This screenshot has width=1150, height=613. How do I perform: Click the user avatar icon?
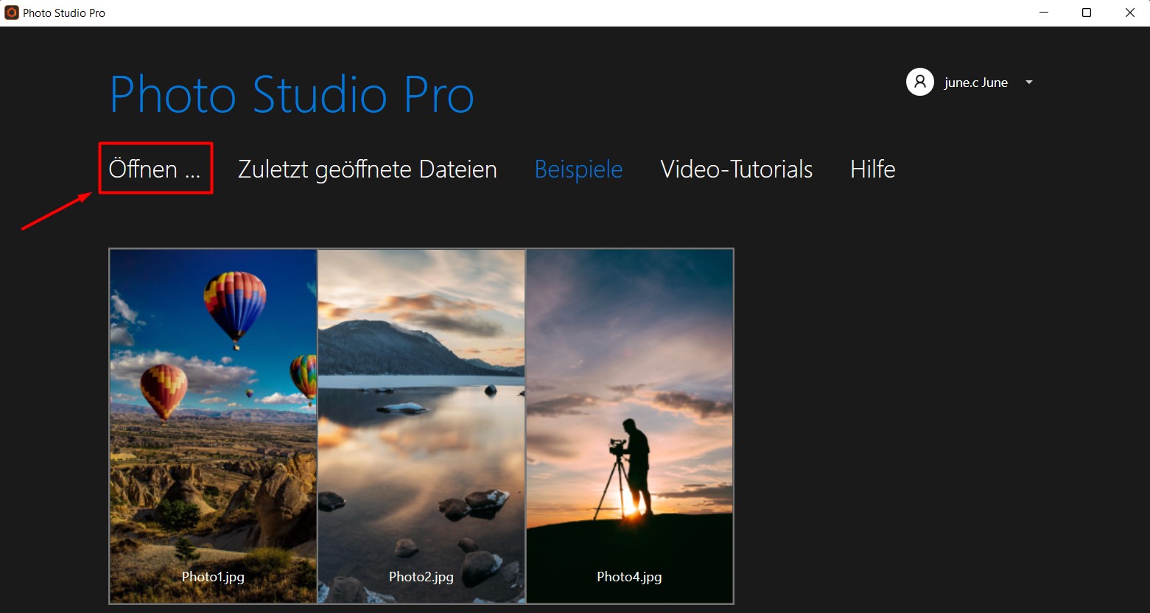(919, 83)
